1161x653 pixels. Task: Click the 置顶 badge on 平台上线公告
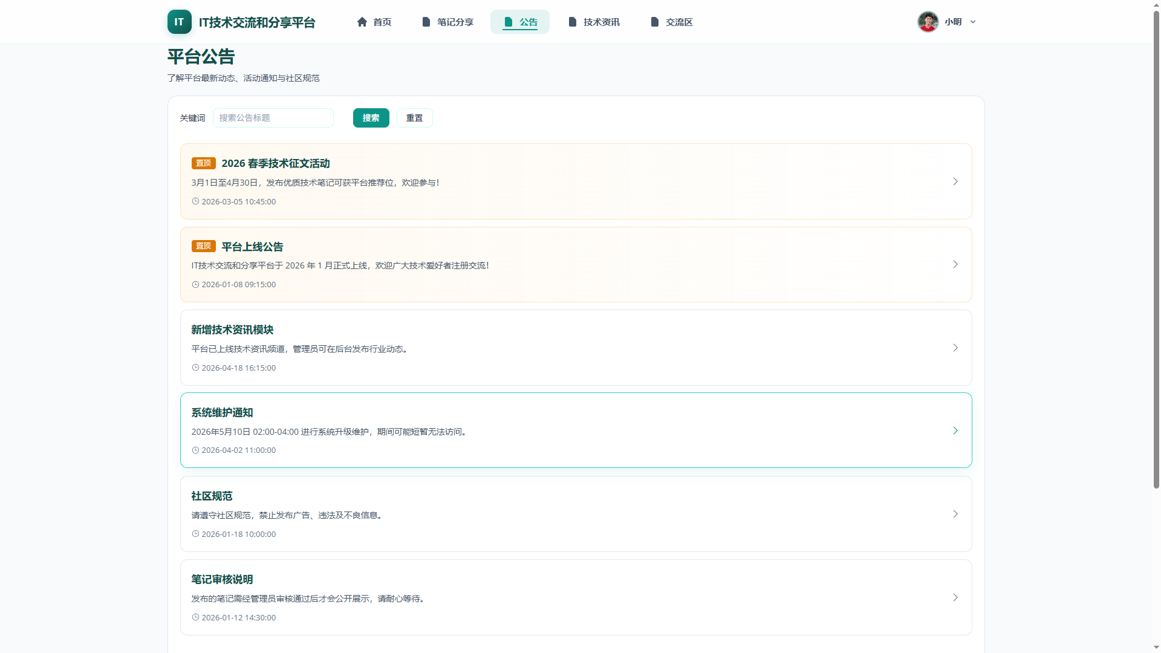coord(203,246)
